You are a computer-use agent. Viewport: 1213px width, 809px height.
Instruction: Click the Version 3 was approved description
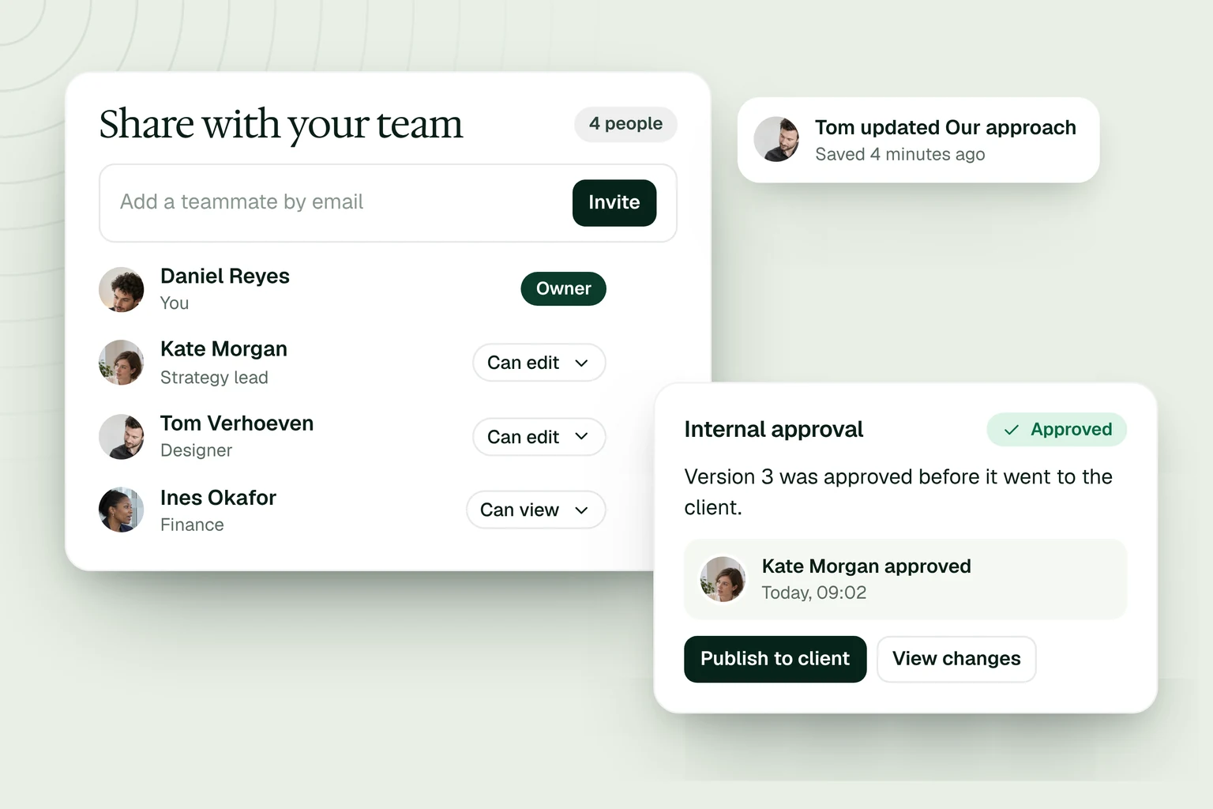[x=899, y=492]
